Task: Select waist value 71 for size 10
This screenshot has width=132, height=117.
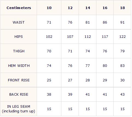Action: 49,22
